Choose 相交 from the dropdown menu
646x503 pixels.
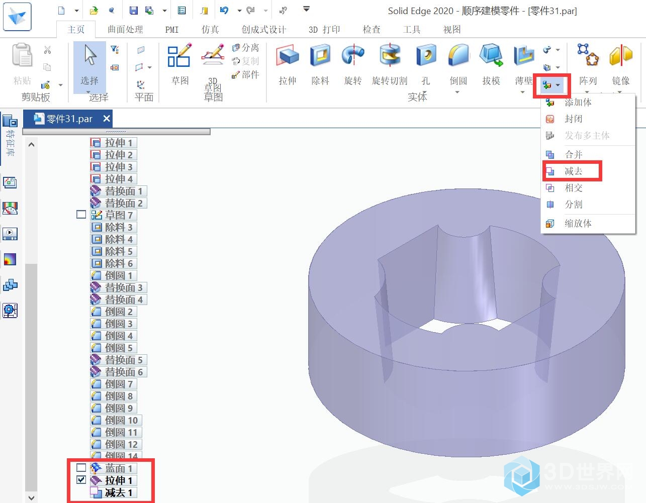588,188
